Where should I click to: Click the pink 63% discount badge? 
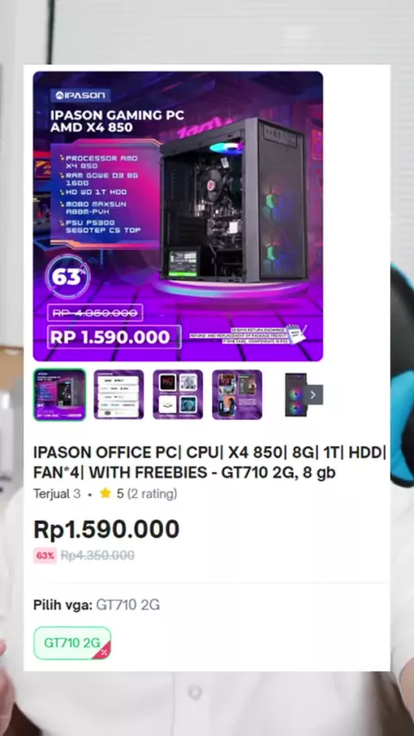[x=45, y=556]
